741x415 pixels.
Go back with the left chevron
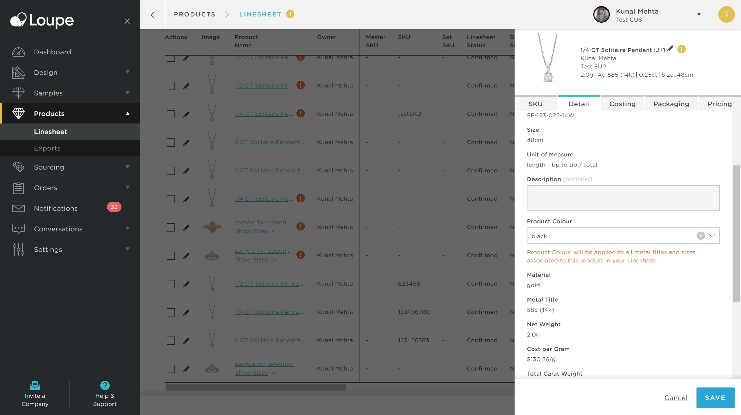tap(153, 15)
